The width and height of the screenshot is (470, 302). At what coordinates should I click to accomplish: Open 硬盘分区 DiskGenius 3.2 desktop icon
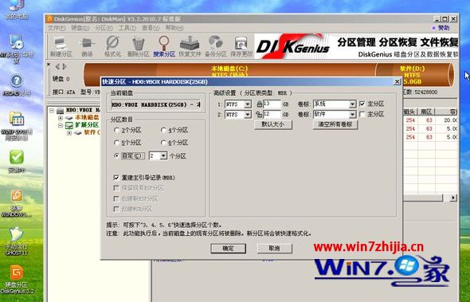(17, 279)
